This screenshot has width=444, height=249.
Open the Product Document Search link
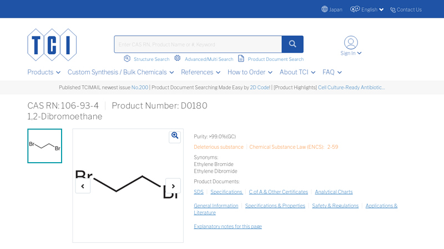[275, 59]
